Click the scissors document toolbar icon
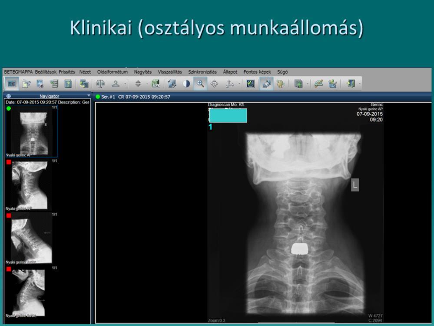The image size is (434, 326). [27, 84]
